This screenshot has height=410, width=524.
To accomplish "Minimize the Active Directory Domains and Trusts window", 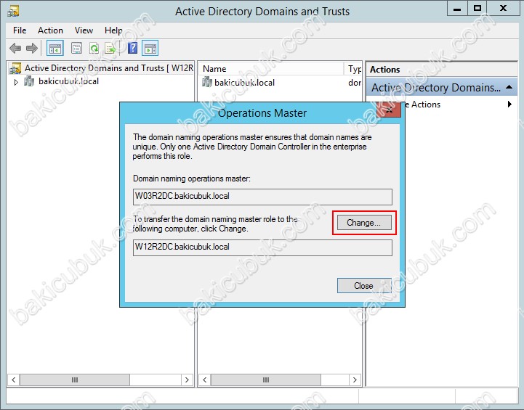I will pyautogui.click(x=457, y=9).
